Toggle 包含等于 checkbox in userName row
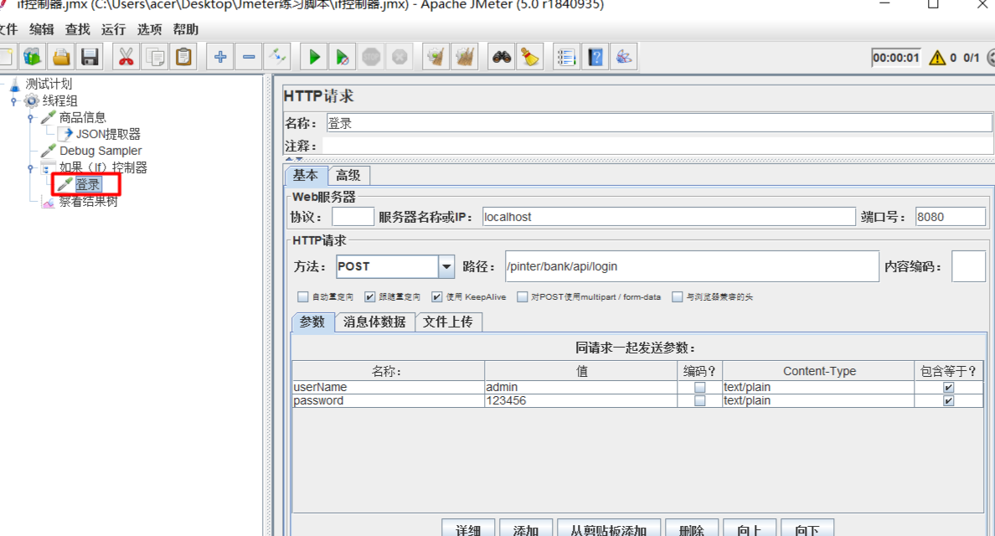Viewport: 995px width, 536px height. coord(949,387)
